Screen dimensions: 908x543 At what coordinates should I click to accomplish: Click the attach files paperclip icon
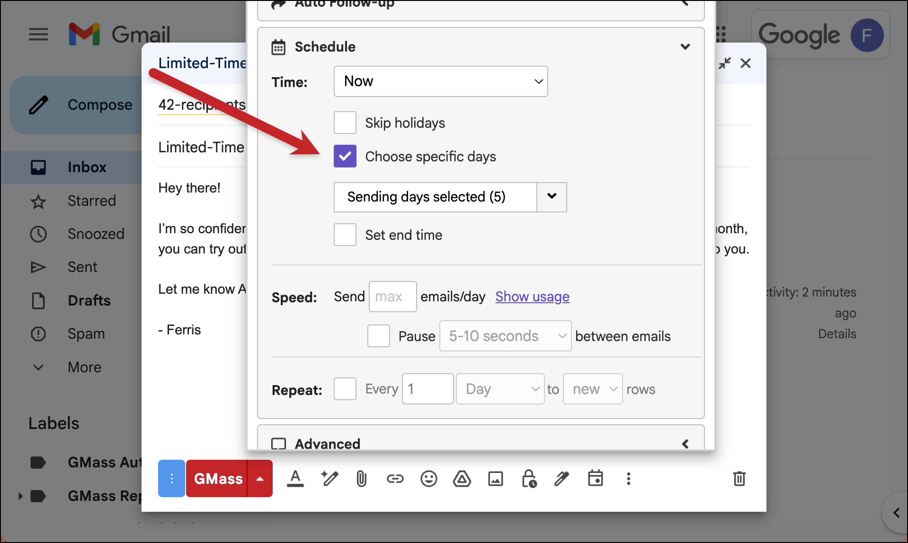point(361,479)
